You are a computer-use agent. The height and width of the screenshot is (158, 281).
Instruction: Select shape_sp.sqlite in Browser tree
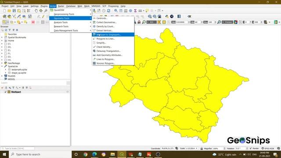coord(19,73)
